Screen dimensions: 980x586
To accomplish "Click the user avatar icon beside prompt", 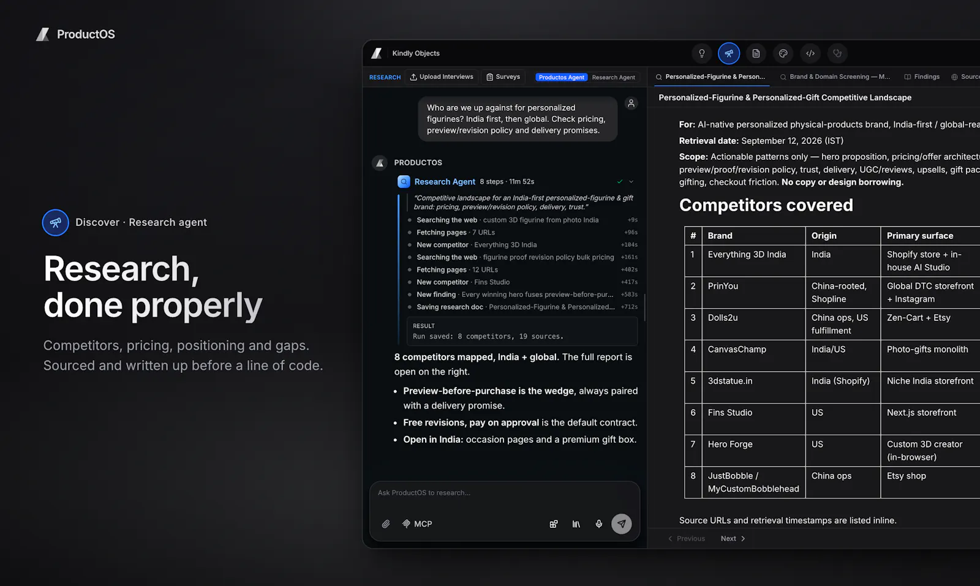I will coord(631,103).
